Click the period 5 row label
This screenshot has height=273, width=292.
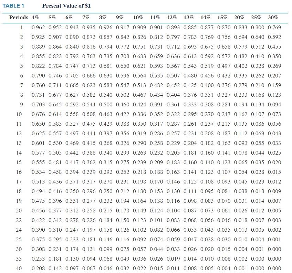pos(22,66)
